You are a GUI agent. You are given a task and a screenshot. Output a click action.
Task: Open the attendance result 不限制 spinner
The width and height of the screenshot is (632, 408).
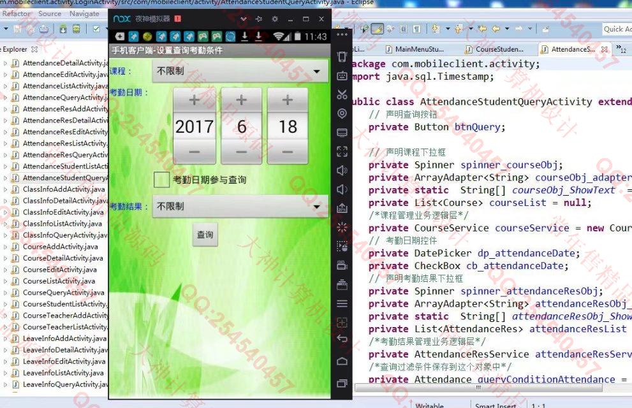(240, 207)
